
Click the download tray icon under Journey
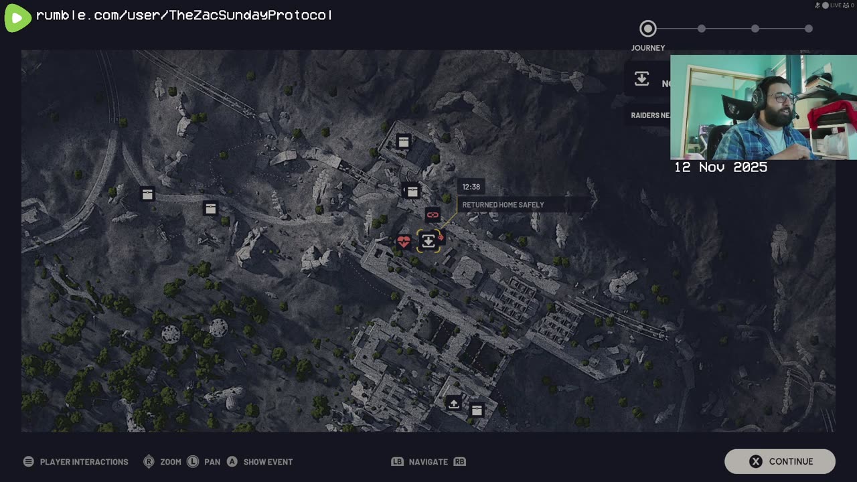[641, 79]
